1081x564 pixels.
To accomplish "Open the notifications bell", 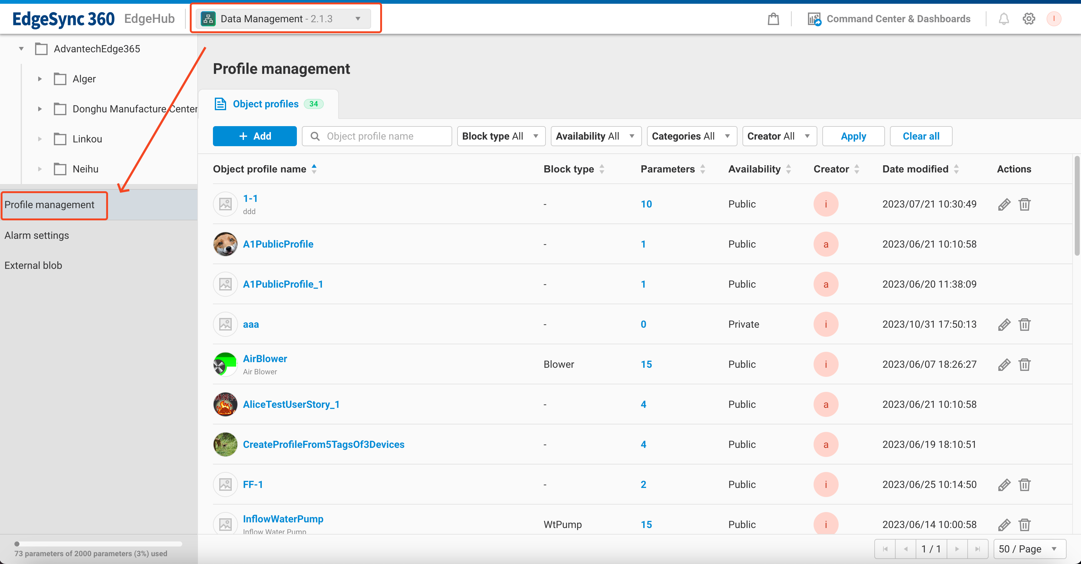I will tap(1003, 18).
